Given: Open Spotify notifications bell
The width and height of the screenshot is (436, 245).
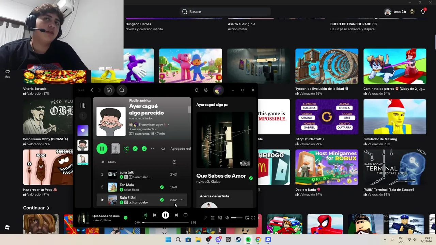Looking at the screenshot, I should pos(197,90).
